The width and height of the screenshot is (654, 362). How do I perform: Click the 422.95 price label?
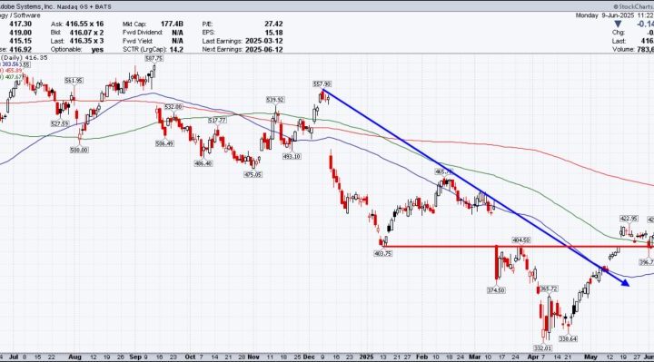point(629,219)
